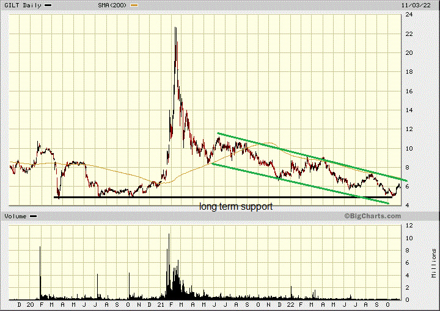
Task: Click the year label 20 on time axis
Action: (x=30, y=305)
